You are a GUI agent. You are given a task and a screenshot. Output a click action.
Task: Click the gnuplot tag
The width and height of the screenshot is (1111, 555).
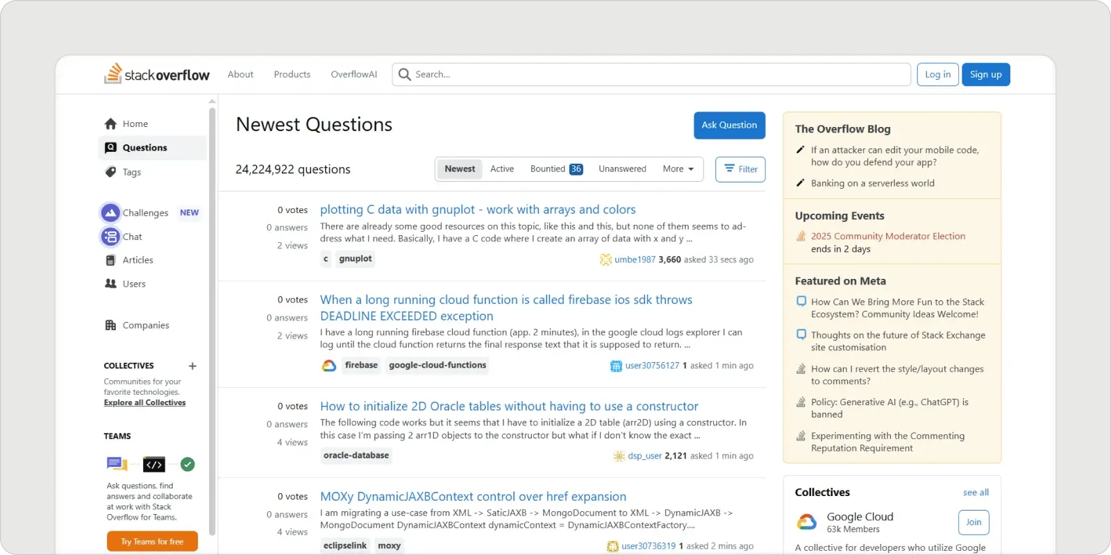(x=356, y=259)
